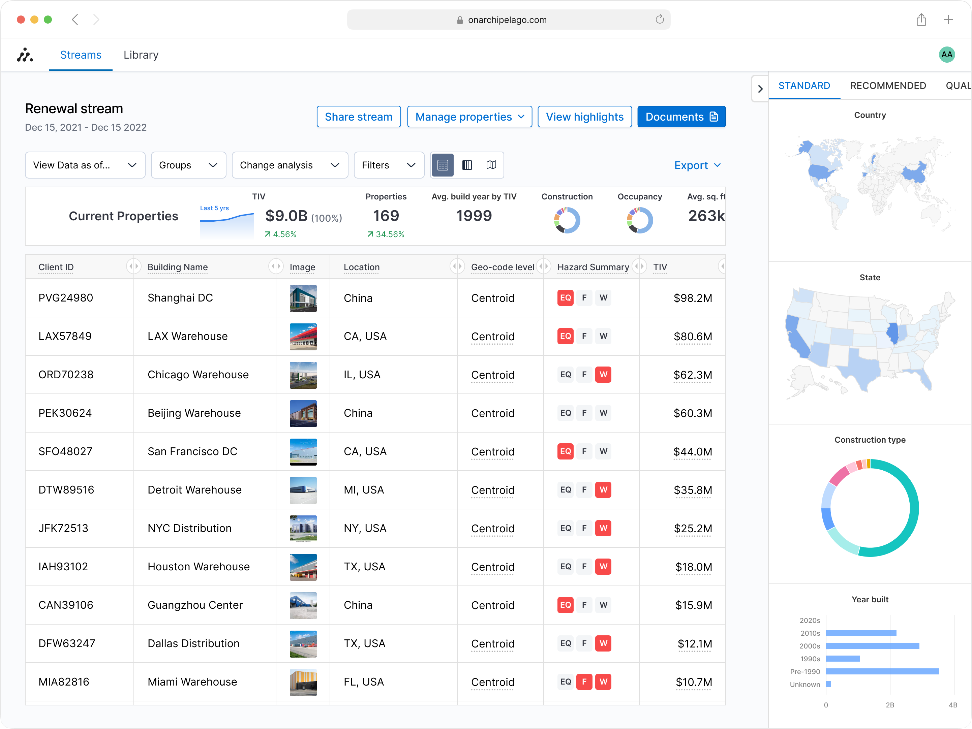972x729 pixels.
Task: Switch to table list view icon
Action: pyautogui.click(x=443, y=165)
